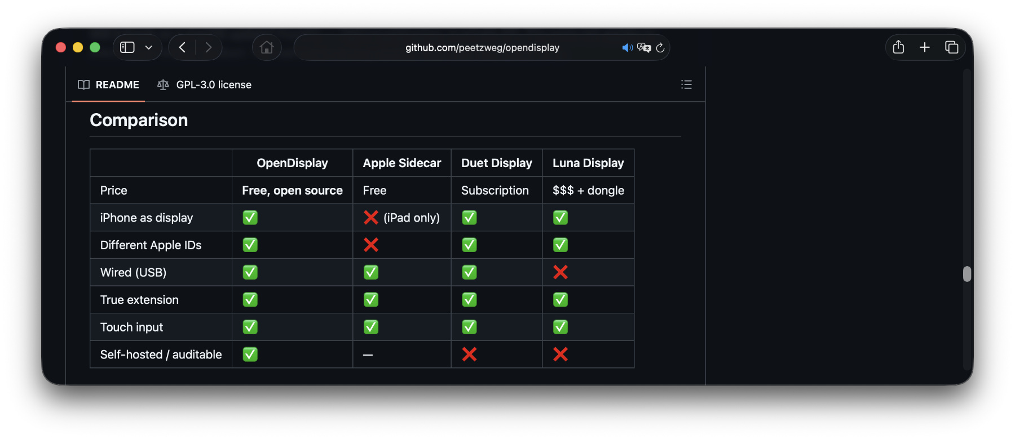Click the yellow minimize window button
Viewport: 1015px width, 440px height.
click(x=78, y=47)
